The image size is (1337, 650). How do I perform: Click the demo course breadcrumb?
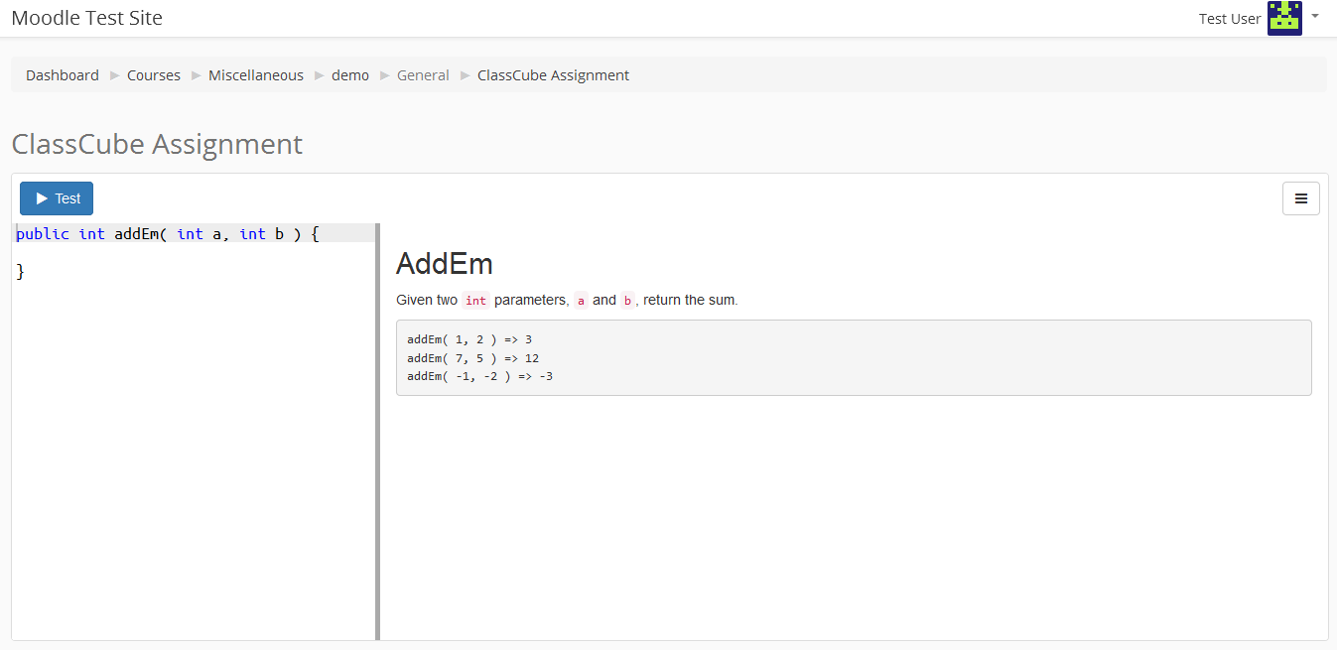(x=350, y=74)
